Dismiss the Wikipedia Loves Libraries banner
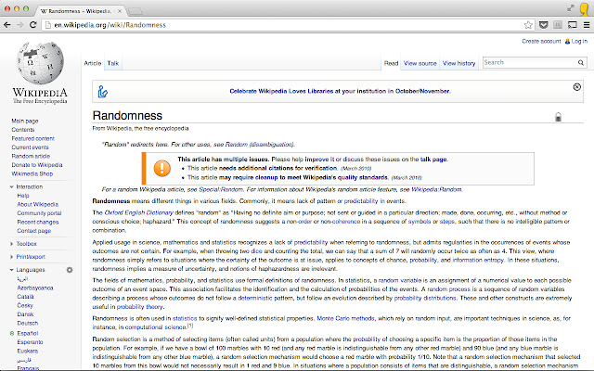Image resolution: width=594 pixels, height=371 pixels. pos(577,87)
